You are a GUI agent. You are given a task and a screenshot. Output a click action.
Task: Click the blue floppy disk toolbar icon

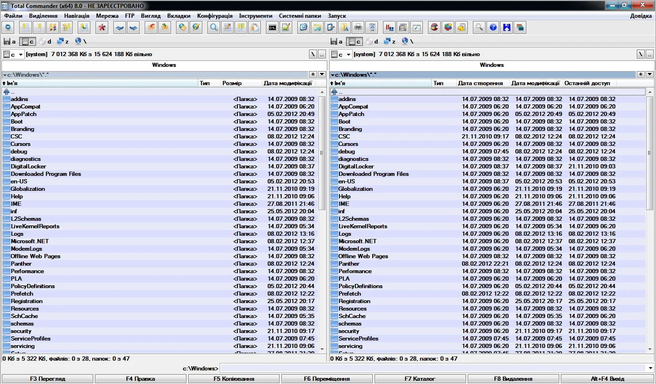[506, 28]
